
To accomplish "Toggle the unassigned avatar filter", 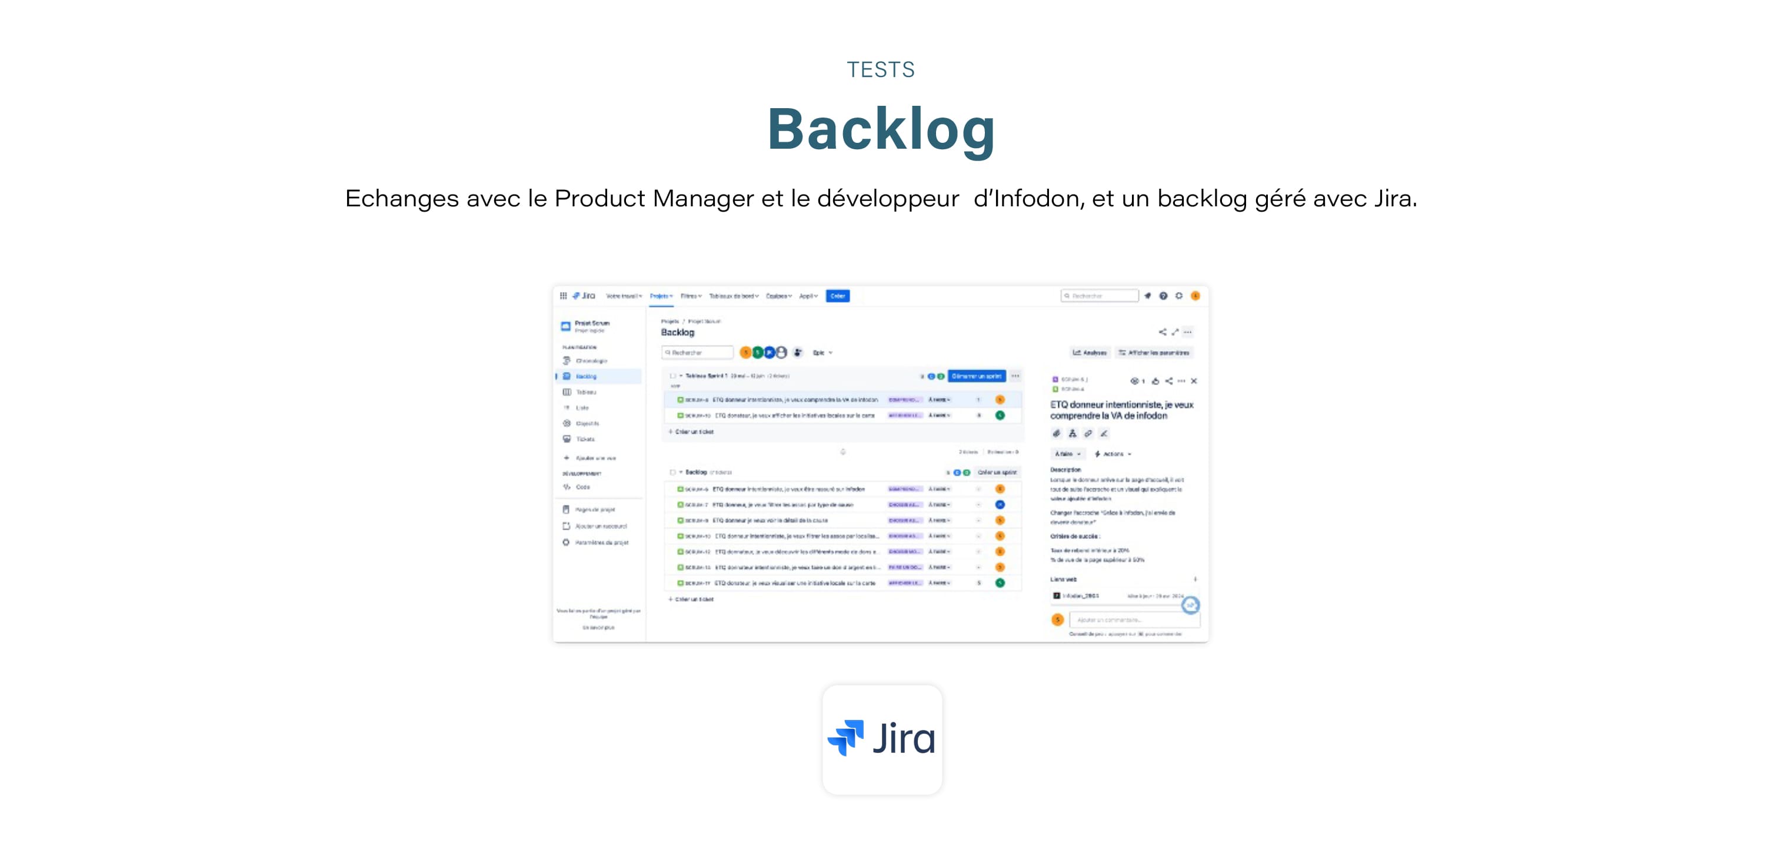I will 781,353.
